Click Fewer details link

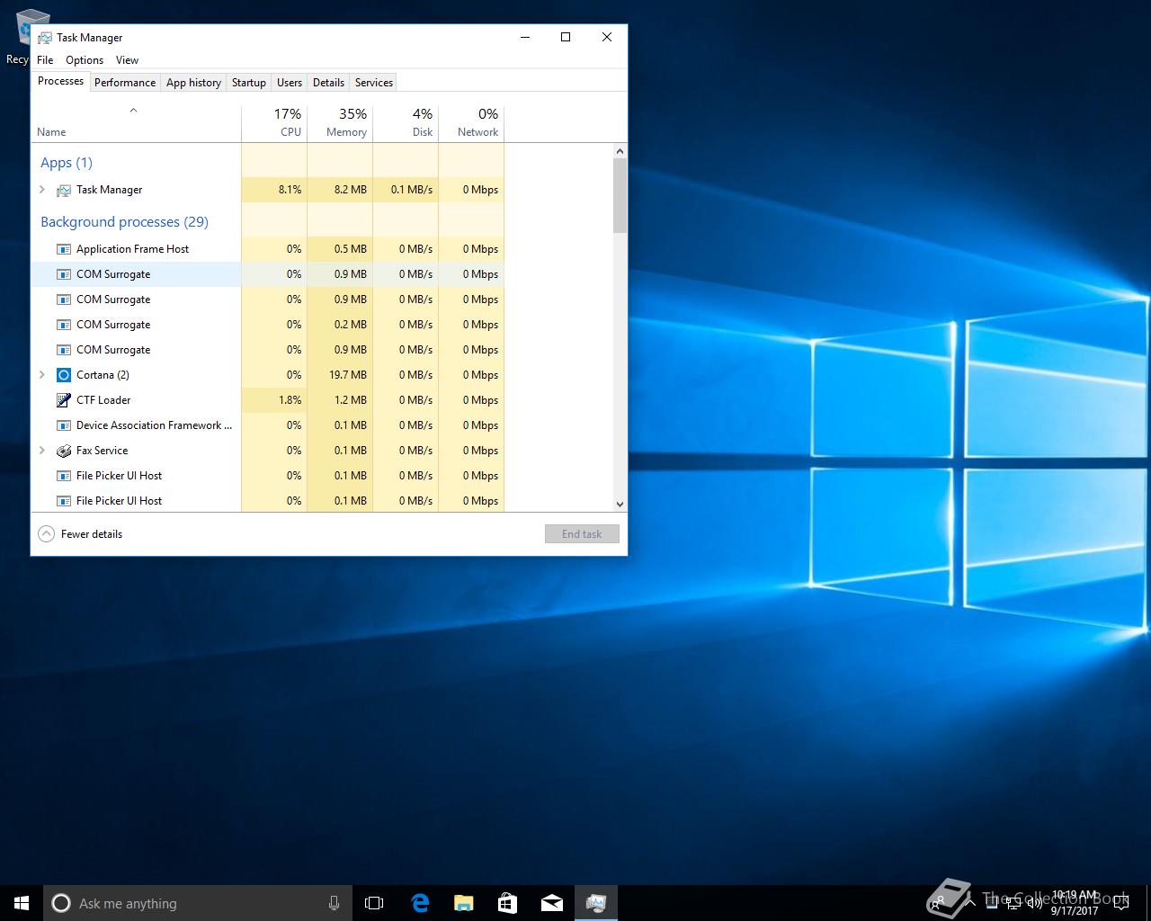pyautogui.click(x=92, y=534)
